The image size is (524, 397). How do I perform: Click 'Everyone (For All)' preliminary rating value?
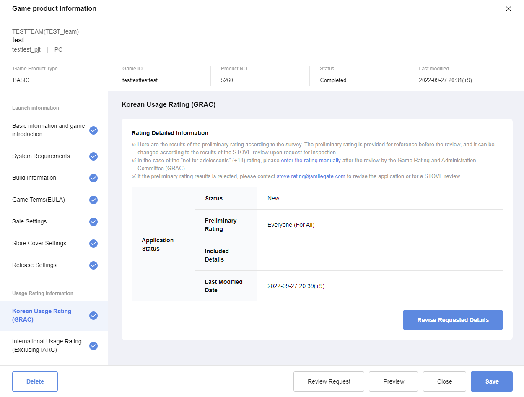[x=291, y=225]
